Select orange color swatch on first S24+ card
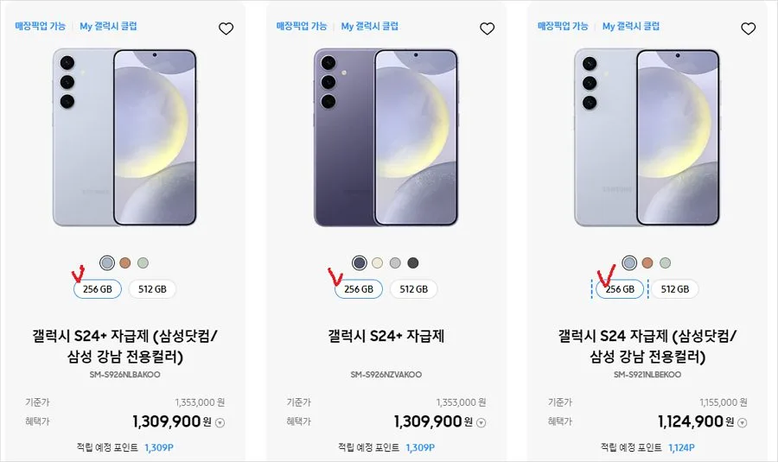The image size is (778, 462). click(x=125, y=263)
